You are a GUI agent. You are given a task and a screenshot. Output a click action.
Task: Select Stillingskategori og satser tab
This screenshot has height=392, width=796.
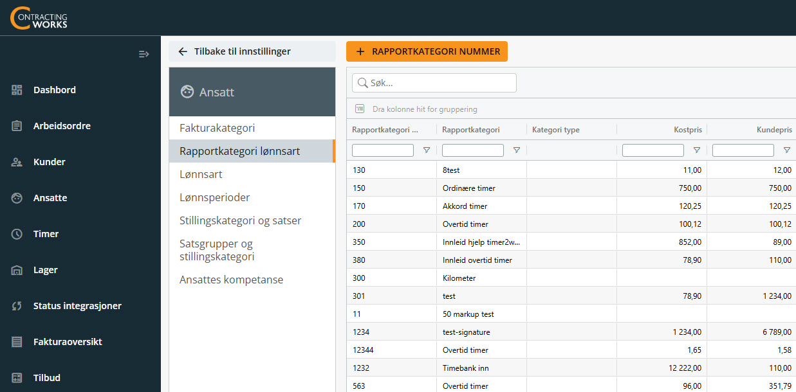(252, 220)
